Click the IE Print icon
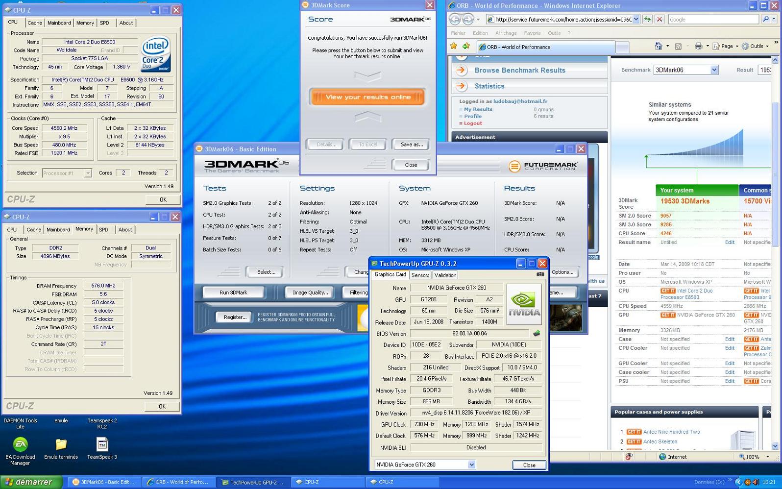 [698, 46]
